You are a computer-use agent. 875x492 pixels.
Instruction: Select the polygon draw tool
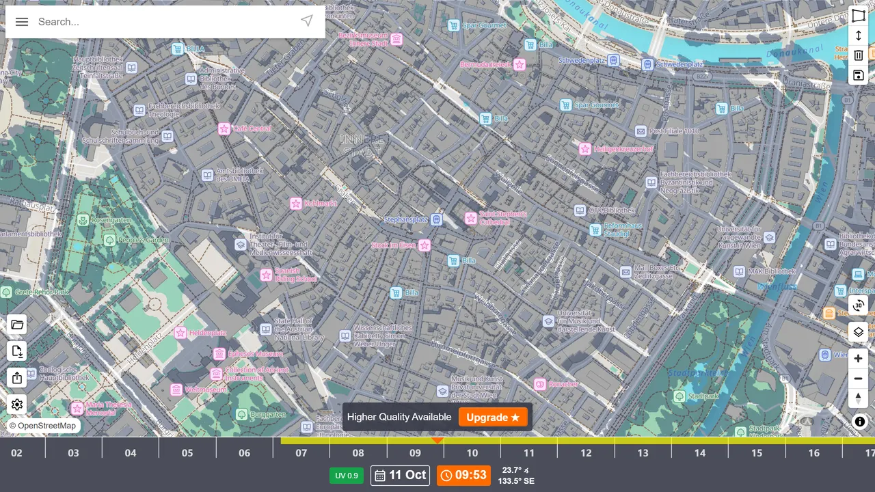859,16
